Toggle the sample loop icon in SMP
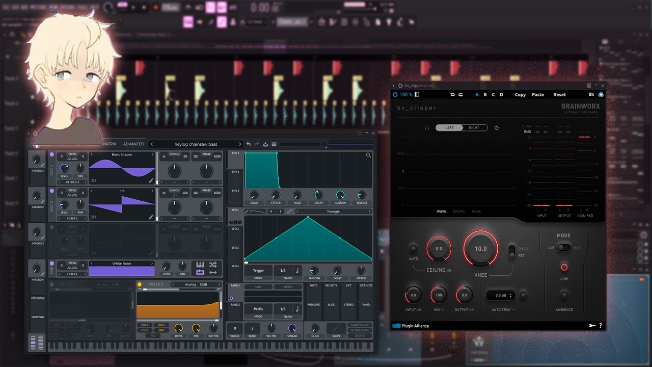The height and width of the screenshot is (367, 652). pos(200,273)
